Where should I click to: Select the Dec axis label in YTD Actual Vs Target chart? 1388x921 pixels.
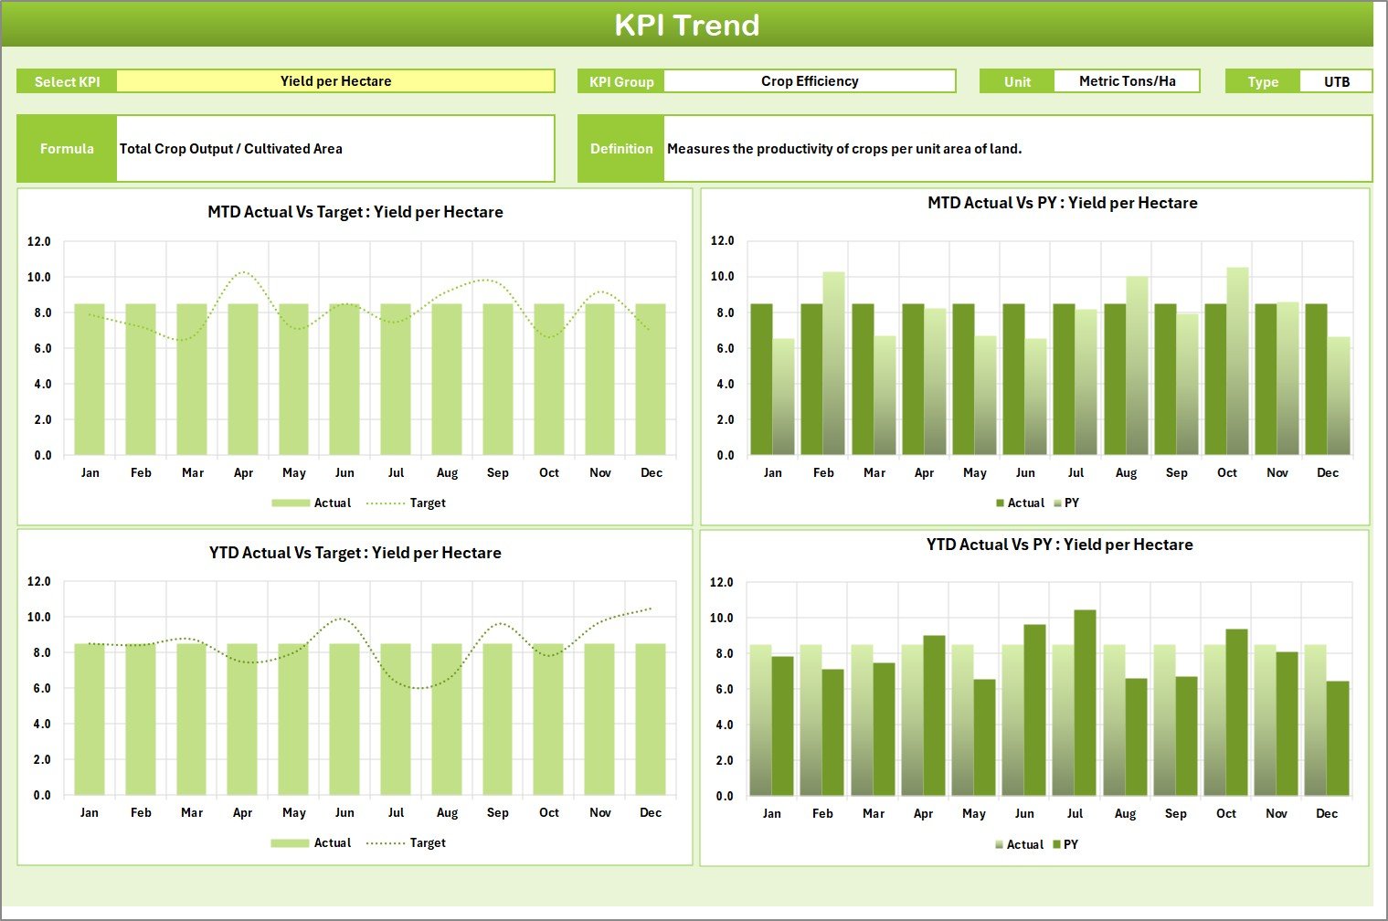651,812
